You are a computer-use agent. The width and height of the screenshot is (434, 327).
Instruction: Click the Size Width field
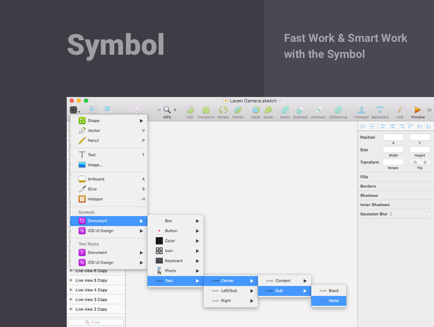[393, 149]
